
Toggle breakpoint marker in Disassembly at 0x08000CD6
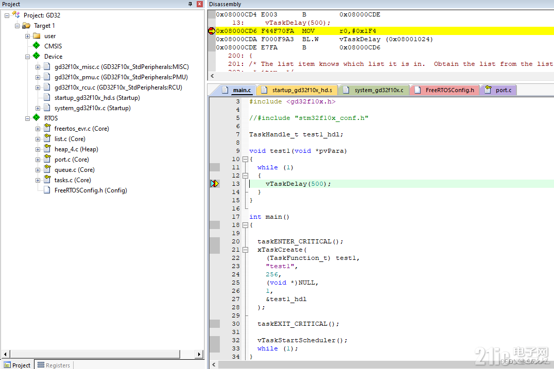coord(212,31)
